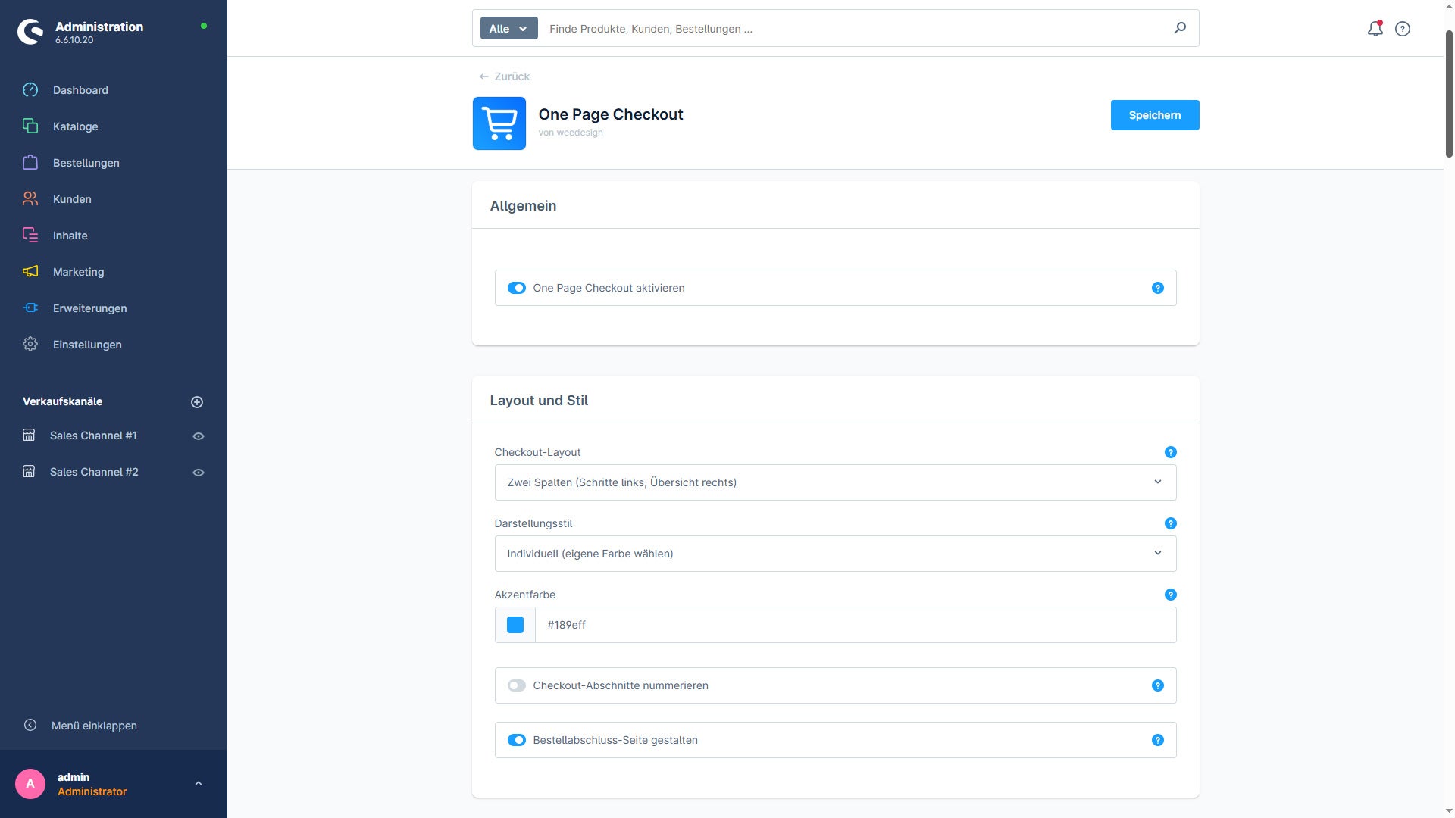This screenshot has height=818, width=1455.
Task: Click the Shopware logo icon
Action: point(30,32)
